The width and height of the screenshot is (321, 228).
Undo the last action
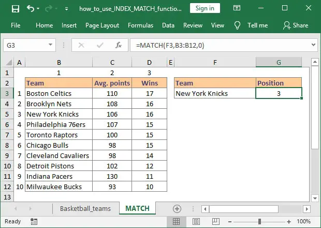click(31, 8)
